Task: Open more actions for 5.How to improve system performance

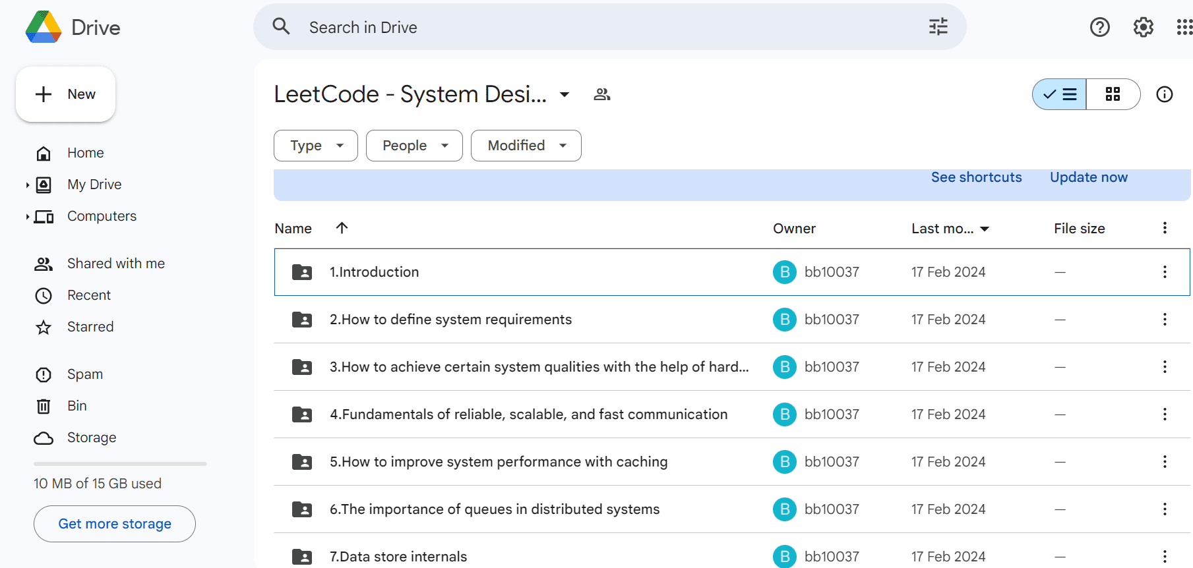Action: click(1165, 462)
